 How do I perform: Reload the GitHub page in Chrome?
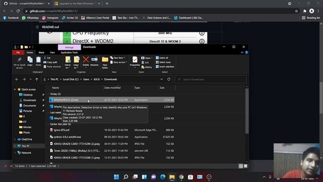[18, 11]
